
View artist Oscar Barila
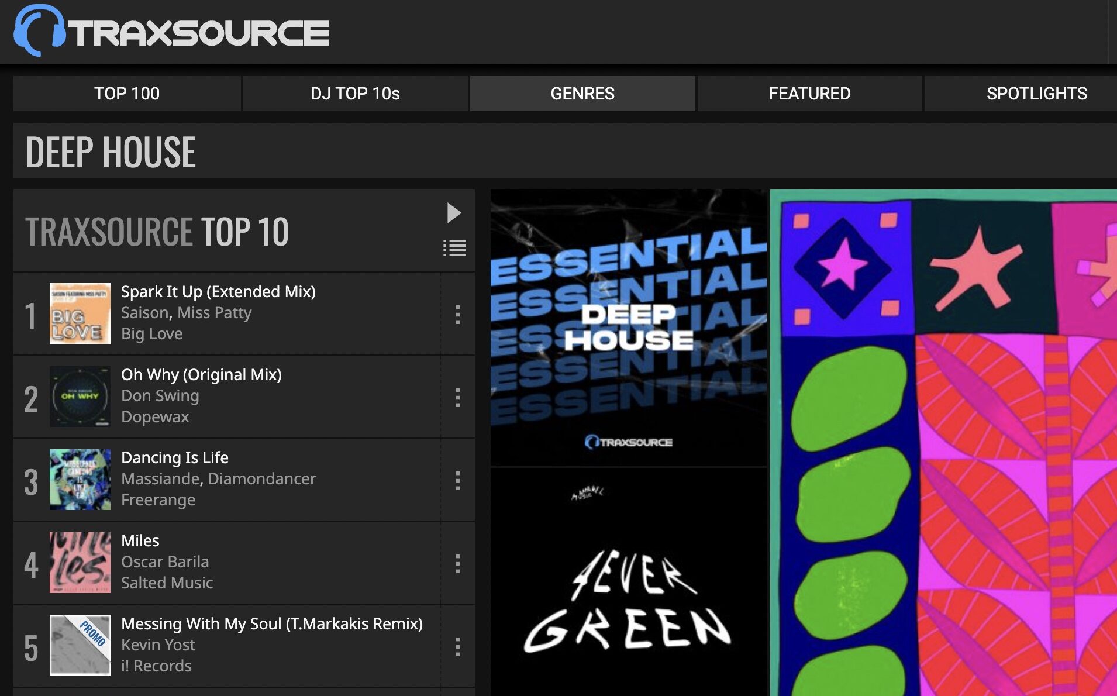click(x=165, y=562)
